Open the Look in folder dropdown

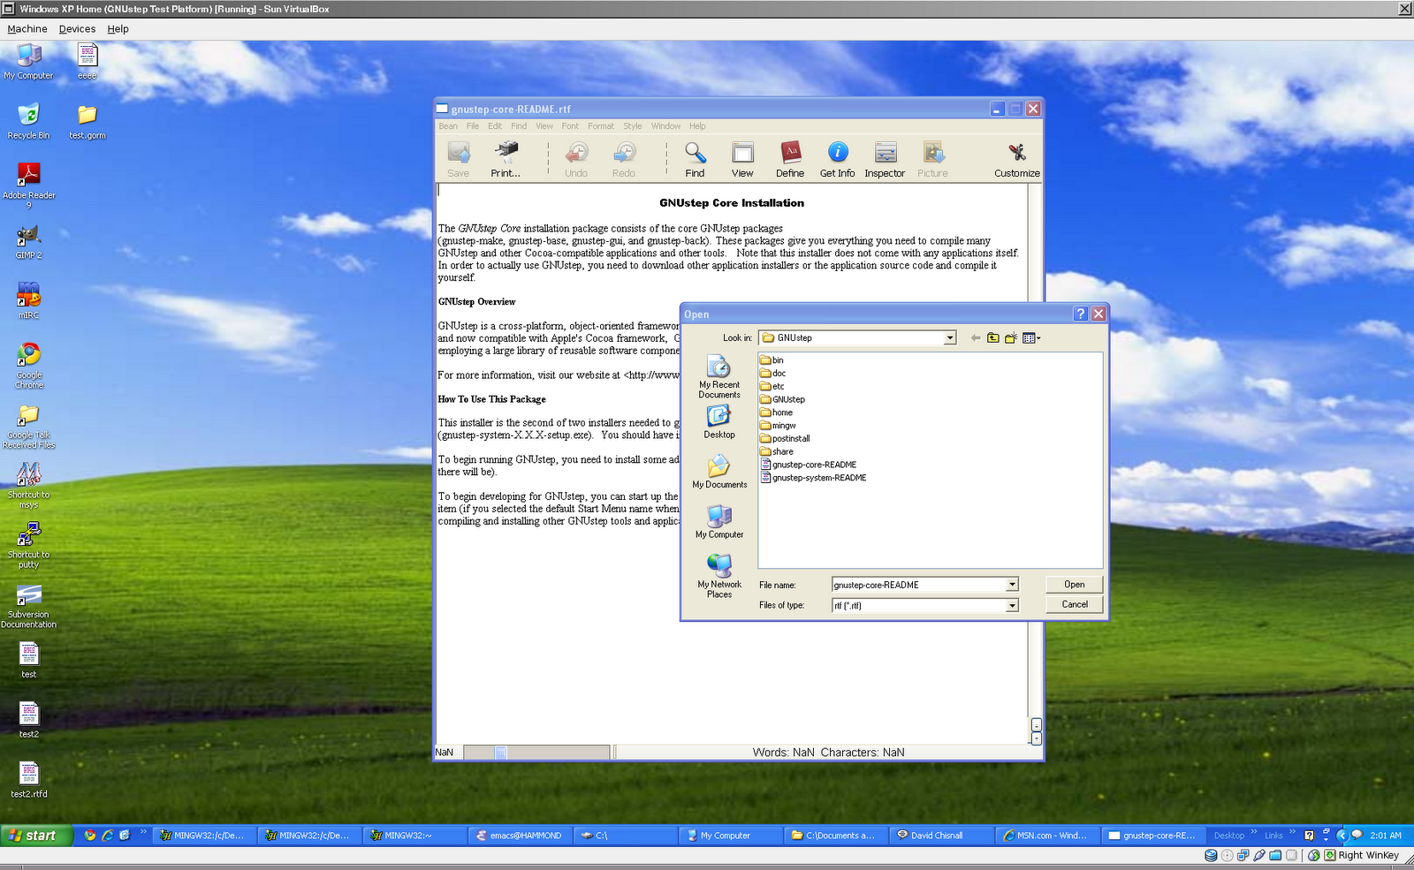[x=948, y=337]
